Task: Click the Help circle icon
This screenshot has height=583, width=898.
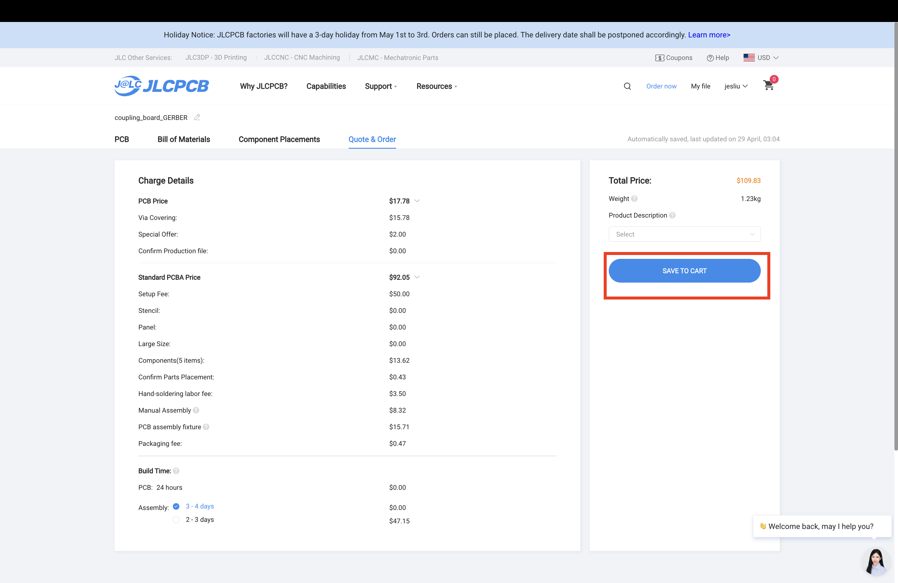Action: (x=710, y=58)
